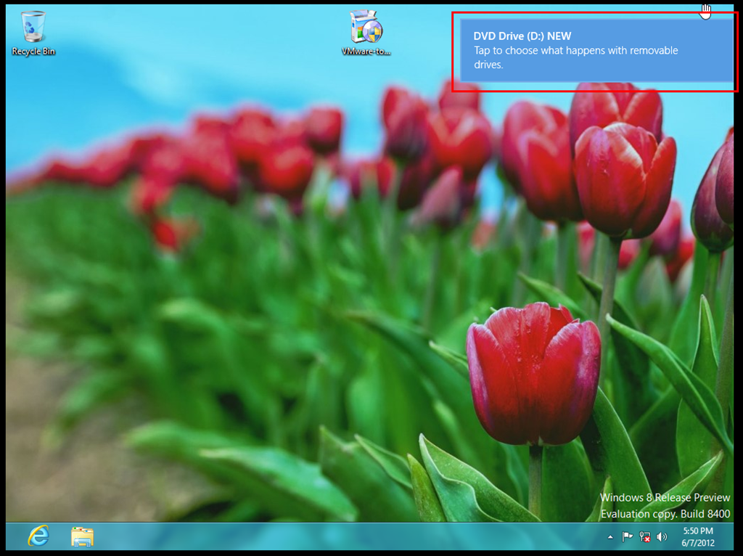Image resolution: width=743 pixels, height=556 pixels.
Task: Show hidden system tray icons
Action: tap(610, 537)
